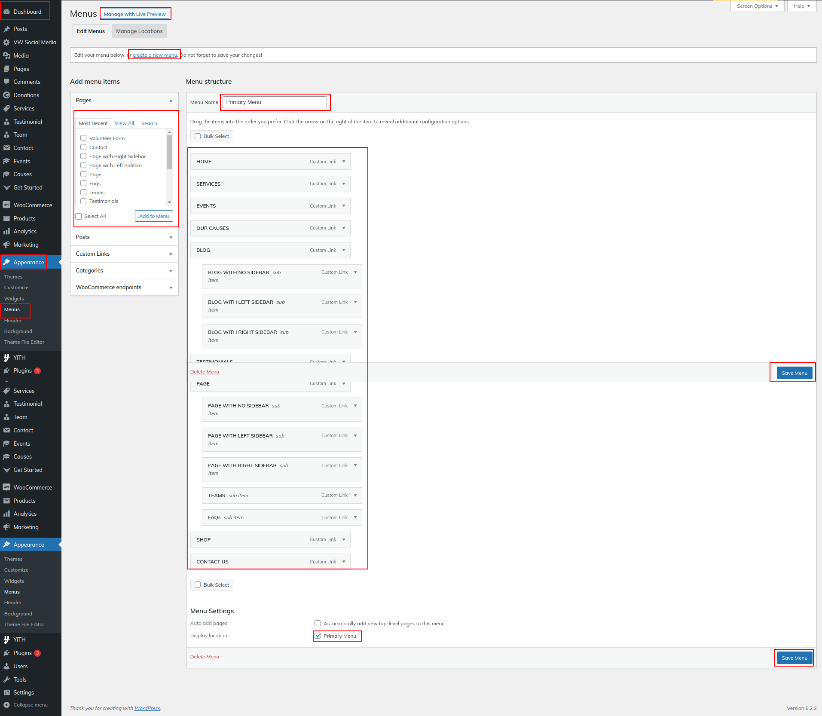
Task: Click the Donations icon in sidebar
Action: coord(6,95)
